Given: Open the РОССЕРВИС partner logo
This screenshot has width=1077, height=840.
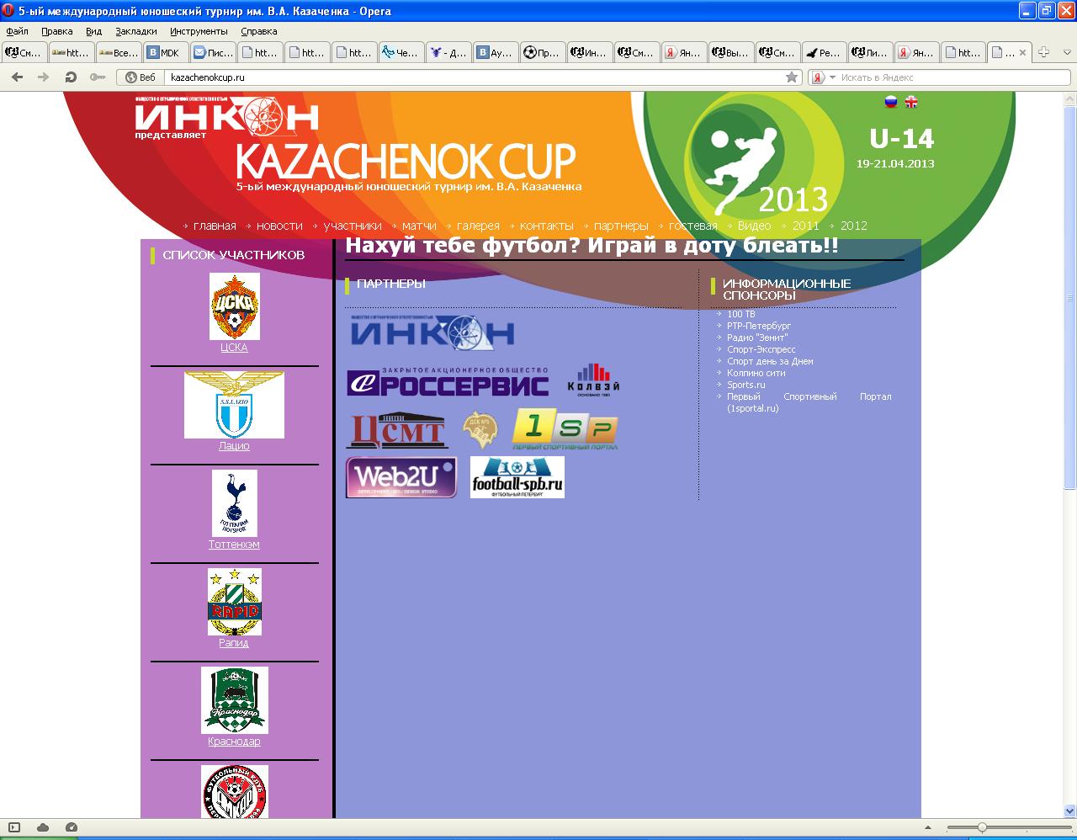Looking at the screenshot, I should [x=448, y=381].
